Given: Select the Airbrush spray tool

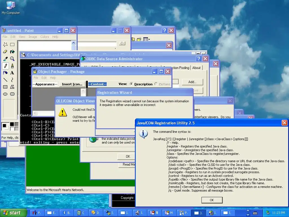Looking at the screenshot, I should pyautogui.click(x=5, y=73).
